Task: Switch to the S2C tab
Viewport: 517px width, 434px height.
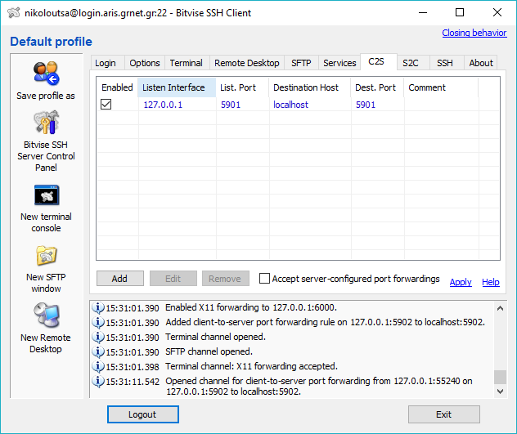Action: [x=410, y=63]
